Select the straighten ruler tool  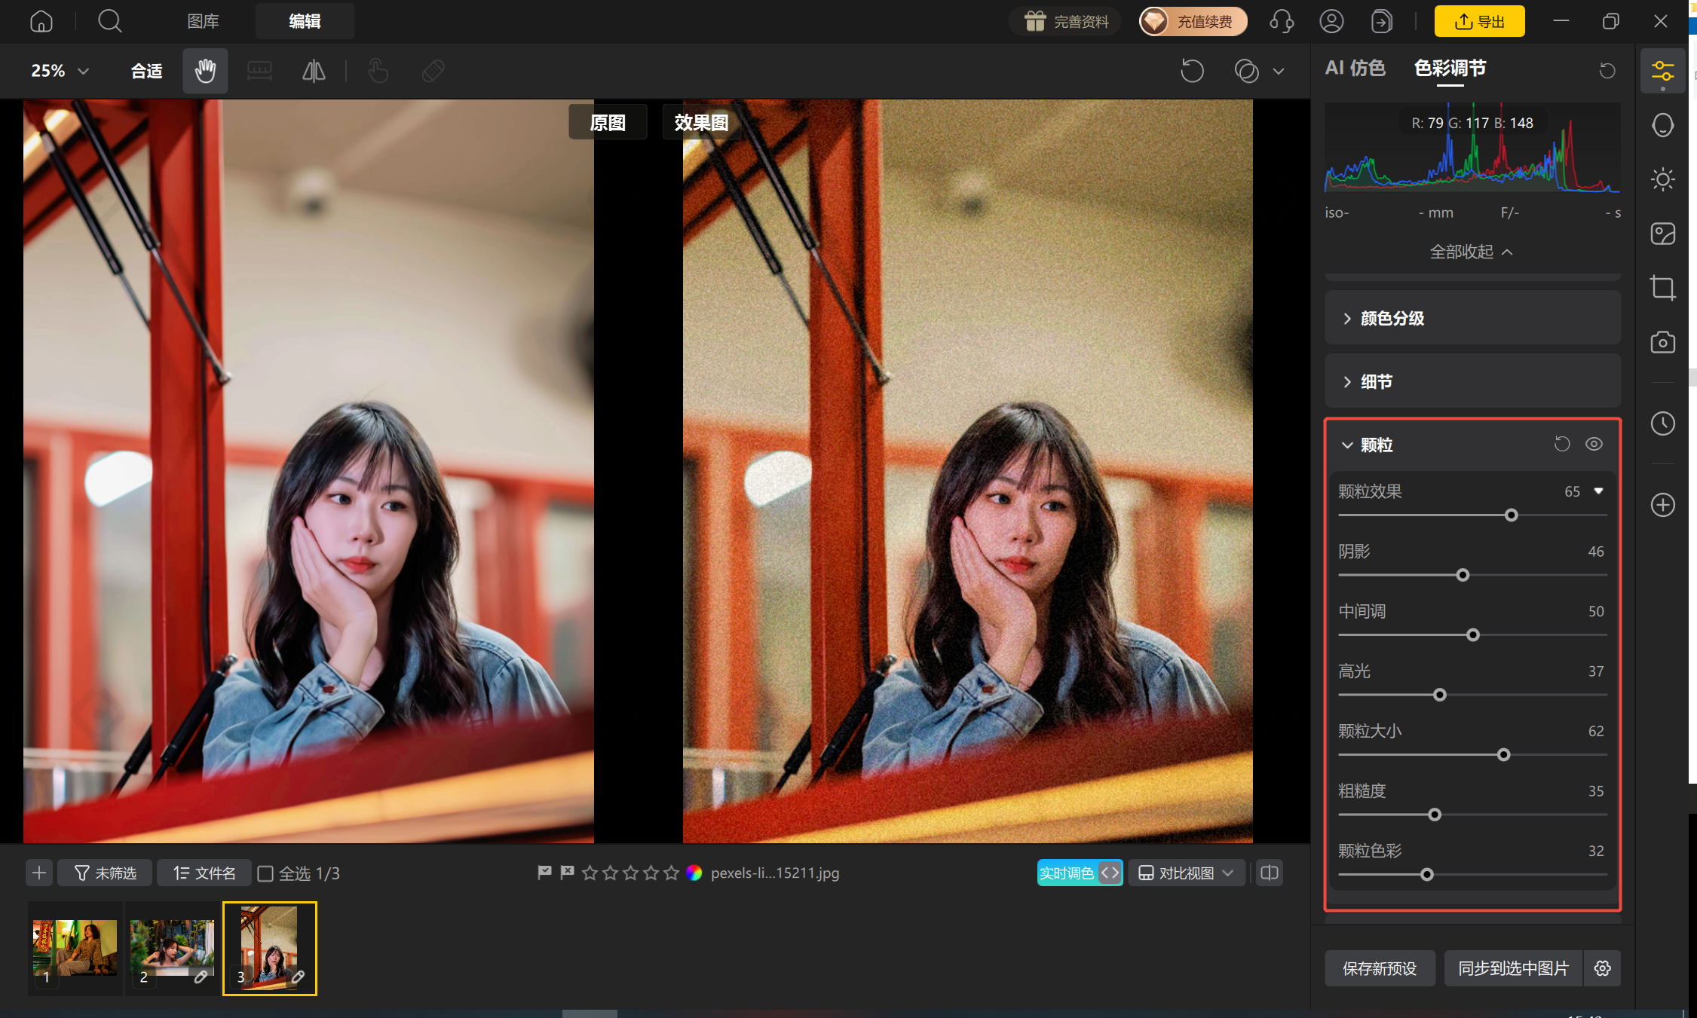[259, 71]
